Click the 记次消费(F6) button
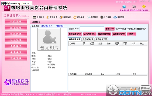This screenshot has height=96, width=152. 90,34
